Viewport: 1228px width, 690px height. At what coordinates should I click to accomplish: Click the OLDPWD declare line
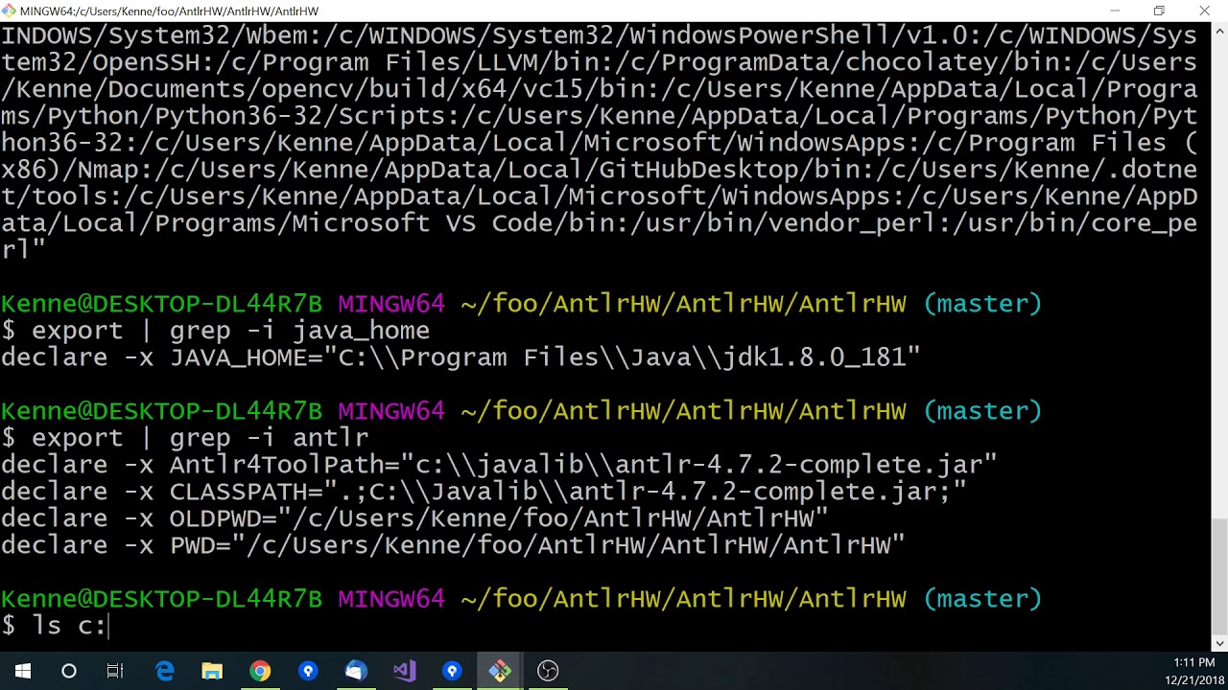pos(414,518)
